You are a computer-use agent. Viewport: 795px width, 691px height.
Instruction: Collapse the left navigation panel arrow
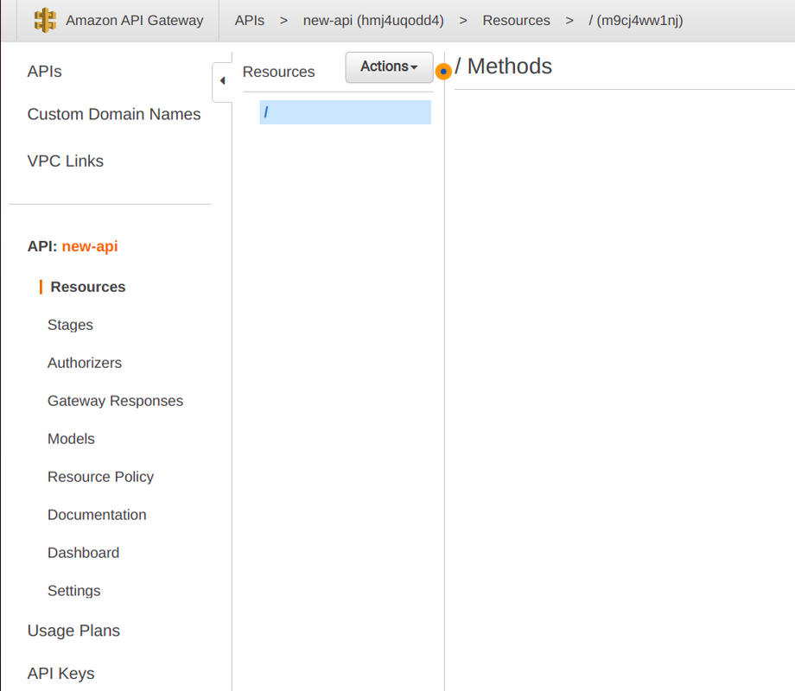[x=222, y=80]
